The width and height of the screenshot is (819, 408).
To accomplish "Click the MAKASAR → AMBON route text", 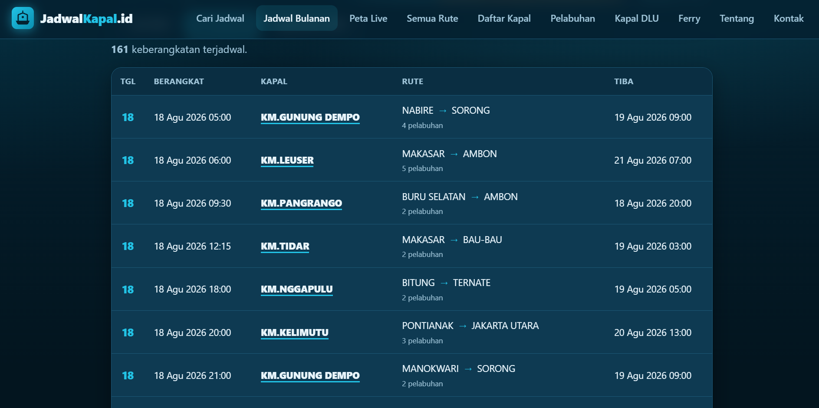I will [x=449, y=154].
